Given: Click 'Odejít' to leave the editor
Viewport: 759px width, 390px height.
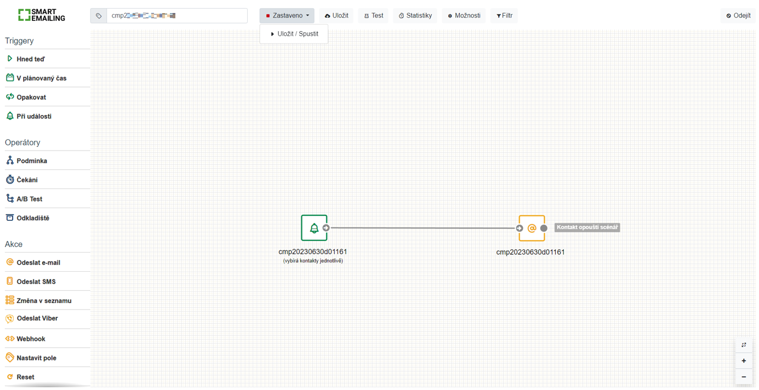Looking at the screenshot, I should (x=738, y=15).
